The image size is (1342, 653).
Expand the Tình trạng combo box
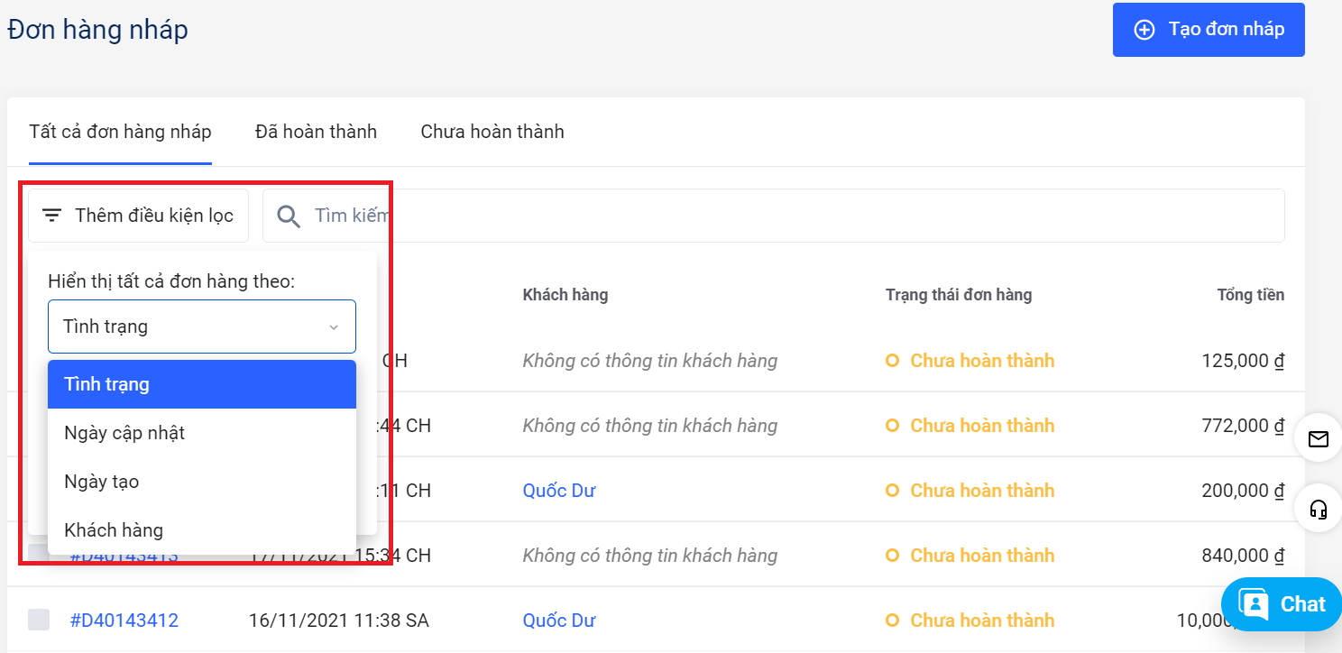pos(202,326)
